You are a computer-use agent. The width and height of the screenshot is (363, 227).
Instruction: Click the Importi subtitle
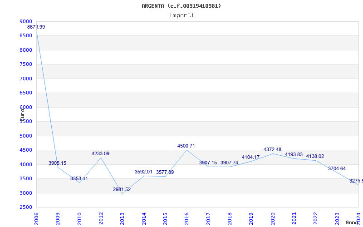[181, 15]
